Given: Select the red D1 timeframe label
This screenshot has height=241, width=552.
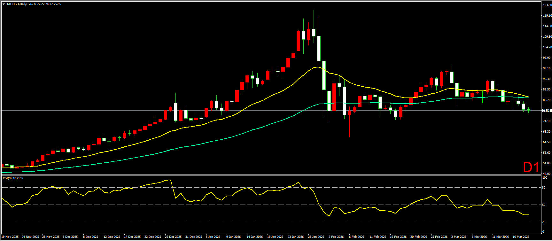Looking at the screenshot, I should [531, 167].
